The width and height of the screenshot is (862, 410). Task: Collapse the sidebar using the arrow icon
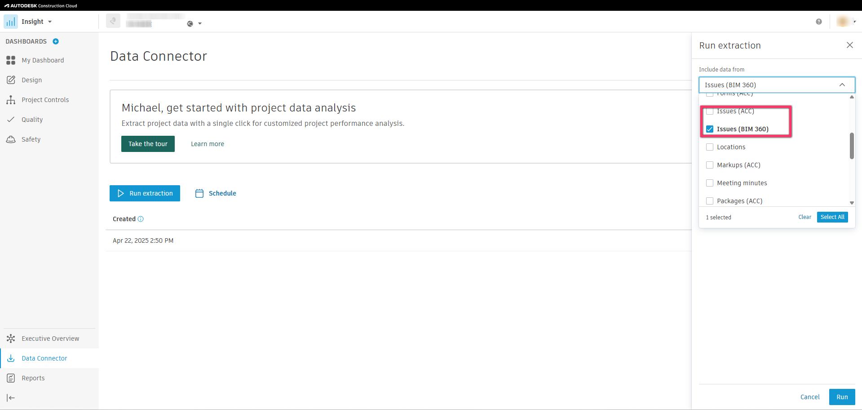coord(10,397)
